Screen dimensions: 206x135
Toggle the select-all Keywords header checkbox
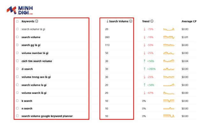(17, 21)
